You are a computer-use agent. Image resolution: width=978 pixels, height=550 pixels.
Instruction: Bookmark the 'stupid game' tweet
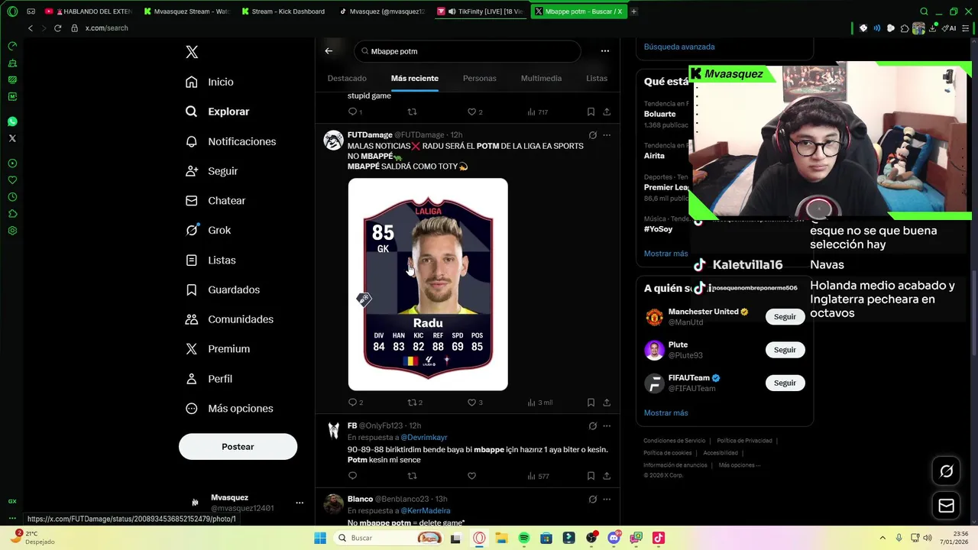(591, 112)
